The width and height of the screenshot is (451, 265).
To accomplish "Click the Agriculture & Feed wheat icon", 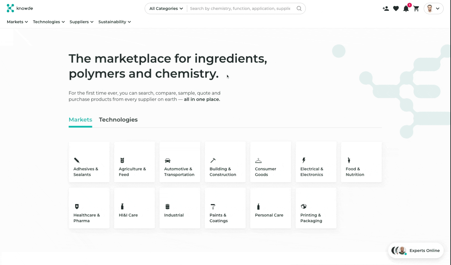I will [x=122, y=160].
